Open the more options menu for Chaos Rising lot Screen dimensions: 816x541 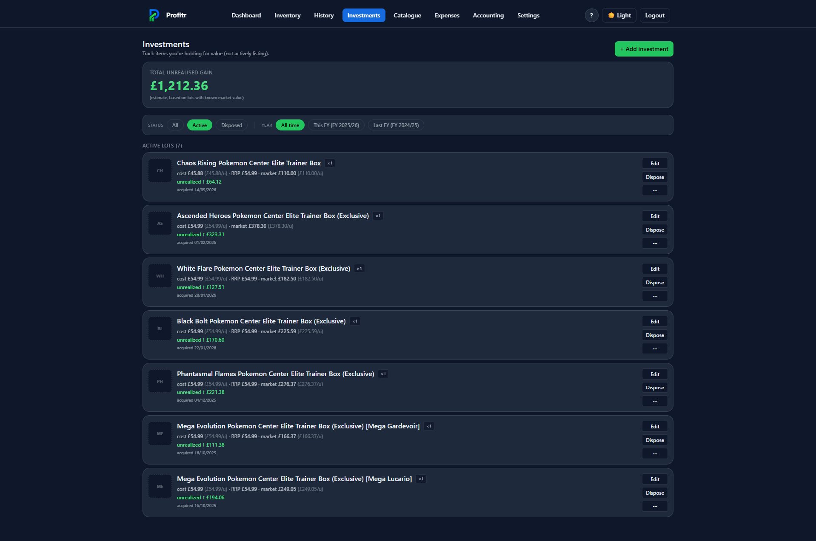pyautogui.click(x=655, y=190)
